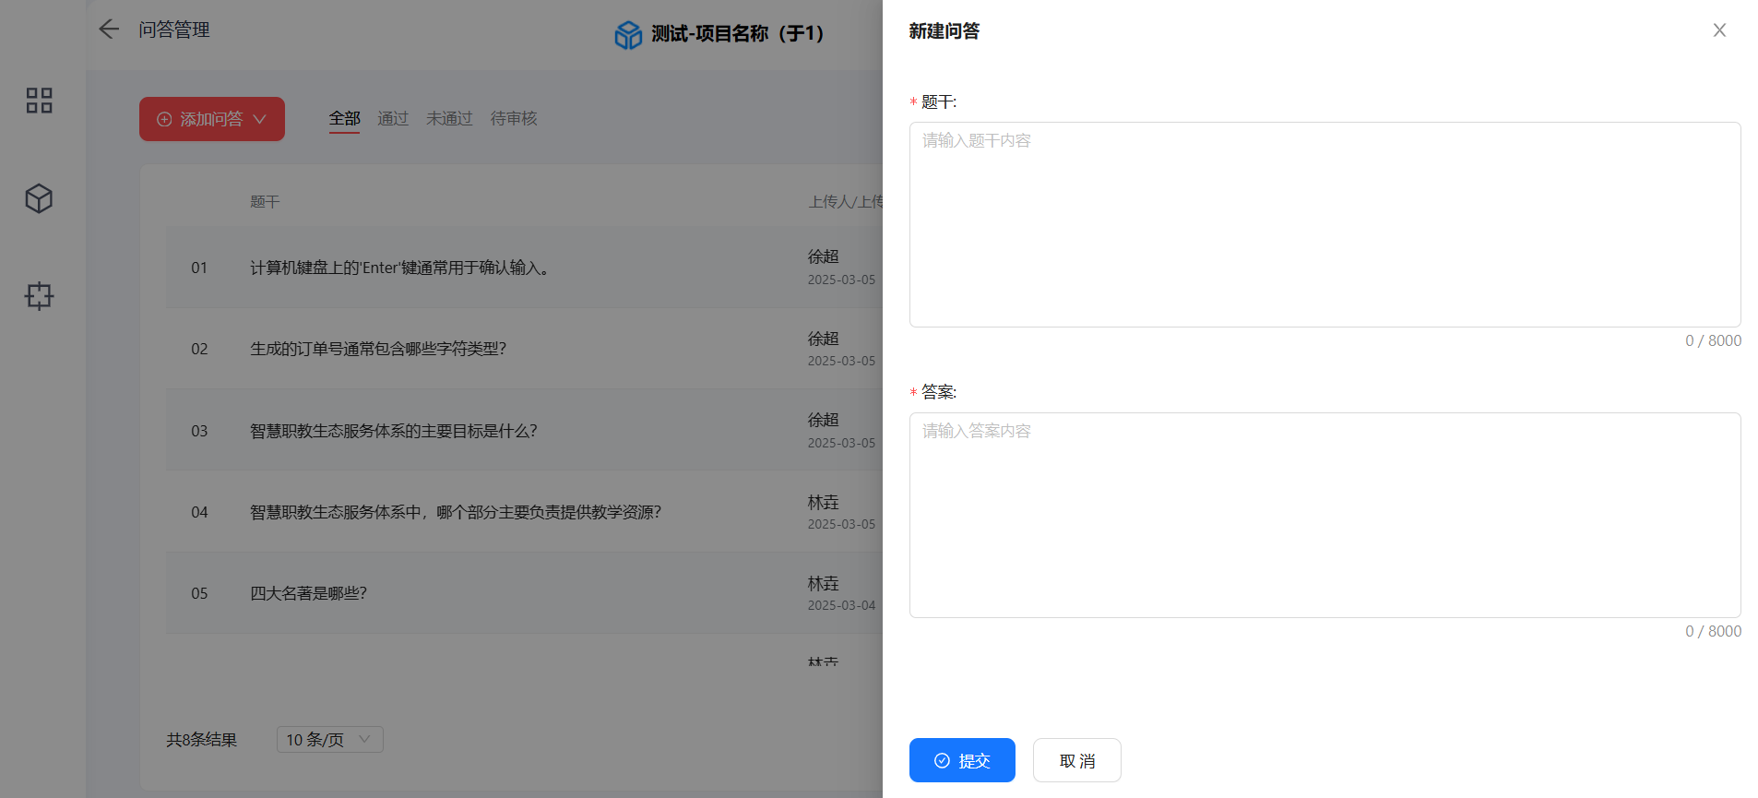The height and width of the screenshot is (798, 1758).
Task: Select row 04 提供教学资源 question
Action: click(524, 512)
